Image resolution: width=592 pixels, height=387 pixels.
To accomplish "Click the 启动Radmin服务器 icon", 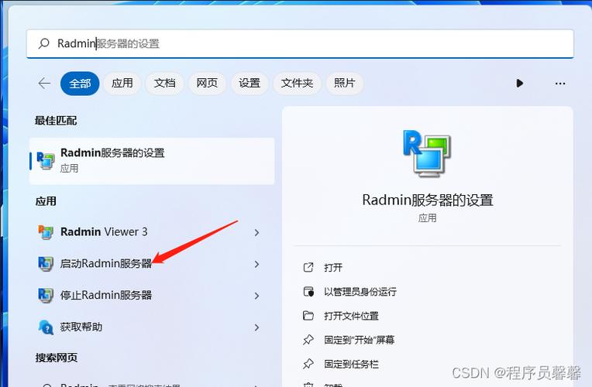I will (x=46, y=264).
